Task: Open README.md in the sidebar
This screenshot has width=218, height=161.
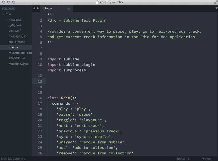Action: point(17,58)
